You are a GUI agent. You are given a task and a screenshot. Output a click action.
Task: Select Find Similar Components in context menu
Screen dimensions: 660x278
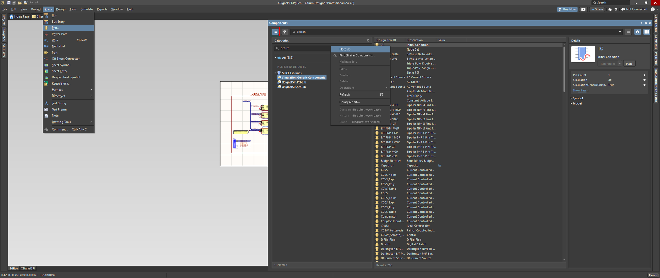click(x=360, y=56)
